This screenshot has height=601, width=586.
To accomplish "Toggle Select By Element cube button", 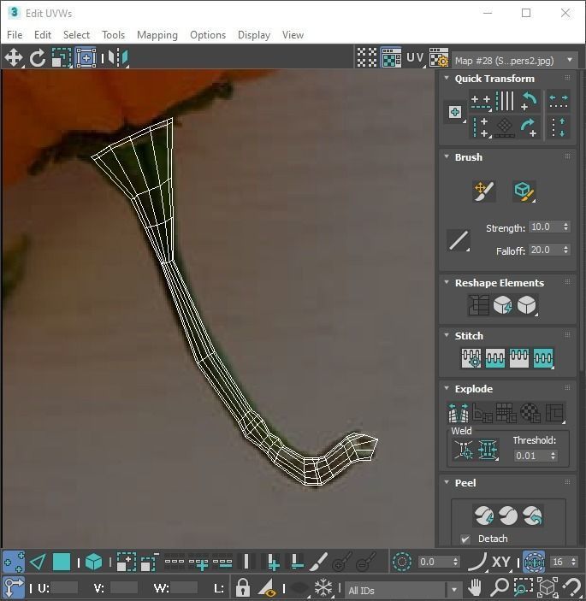I will click(93, 562).
